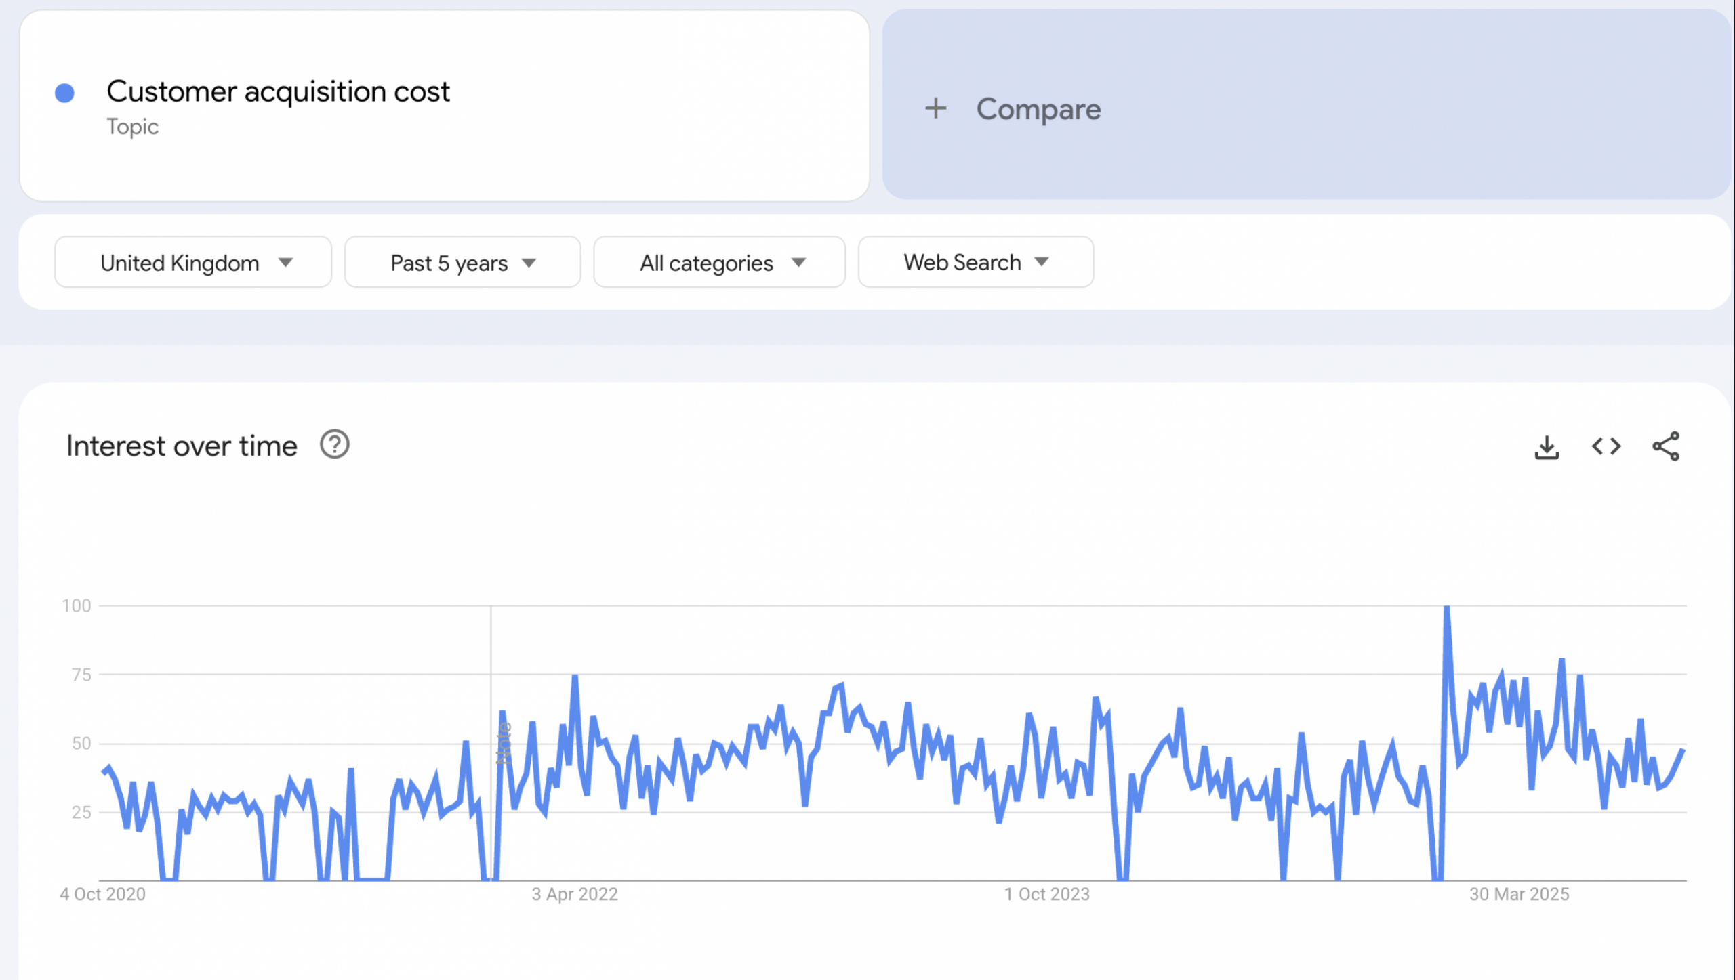Click the share chart icon
The width and height of the screenshot is (1735, 980).
coord(1665,446)
